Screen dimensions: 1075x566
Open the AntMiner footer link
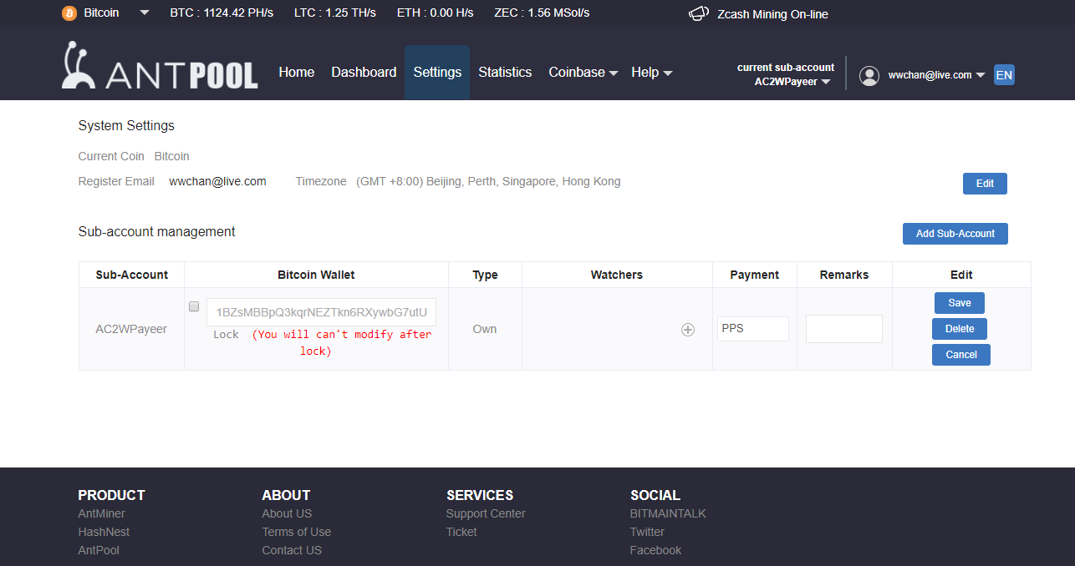coord(101,513)
